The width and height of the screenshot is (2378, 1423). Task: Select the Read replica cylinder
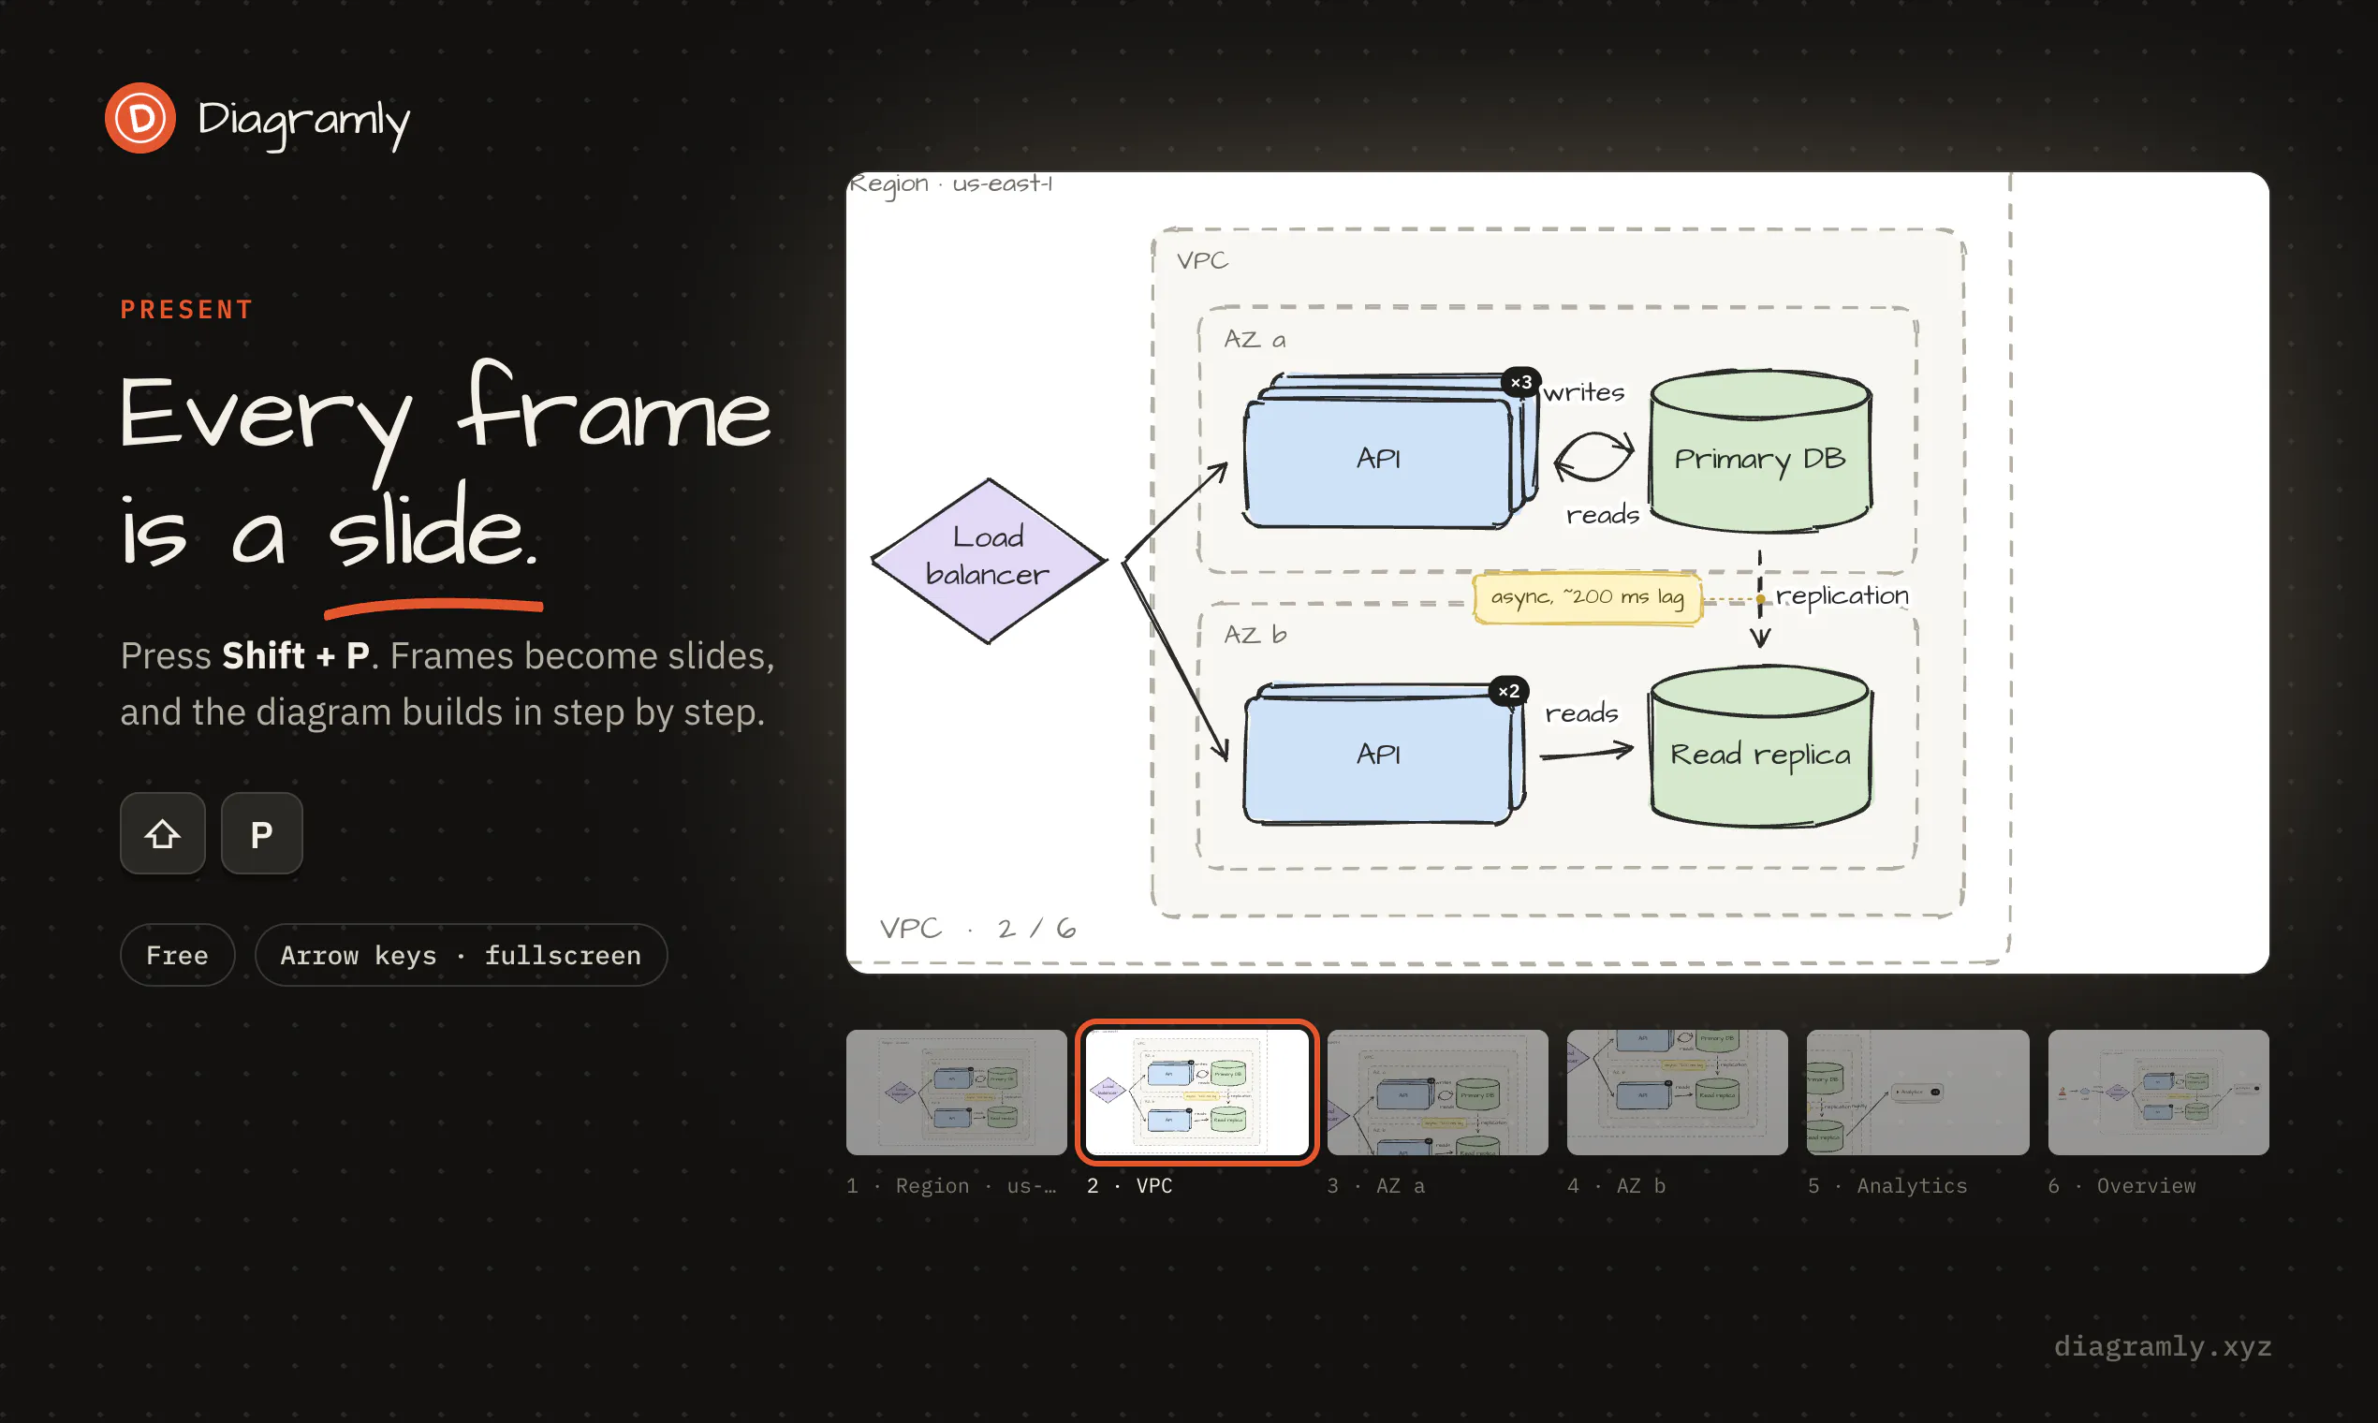(x=1760, y=747)
